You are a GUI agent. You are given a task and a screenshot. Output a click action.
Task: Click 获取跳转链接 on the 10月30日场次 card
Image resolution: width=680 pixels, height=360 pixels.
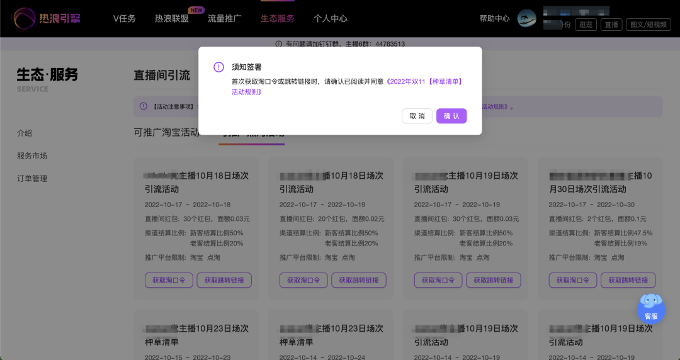(x=628, y=280)
